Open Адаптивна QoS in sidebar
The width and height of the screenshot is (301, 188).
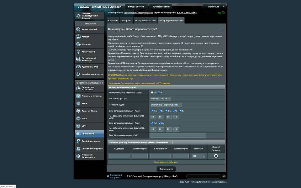(89, 67)
